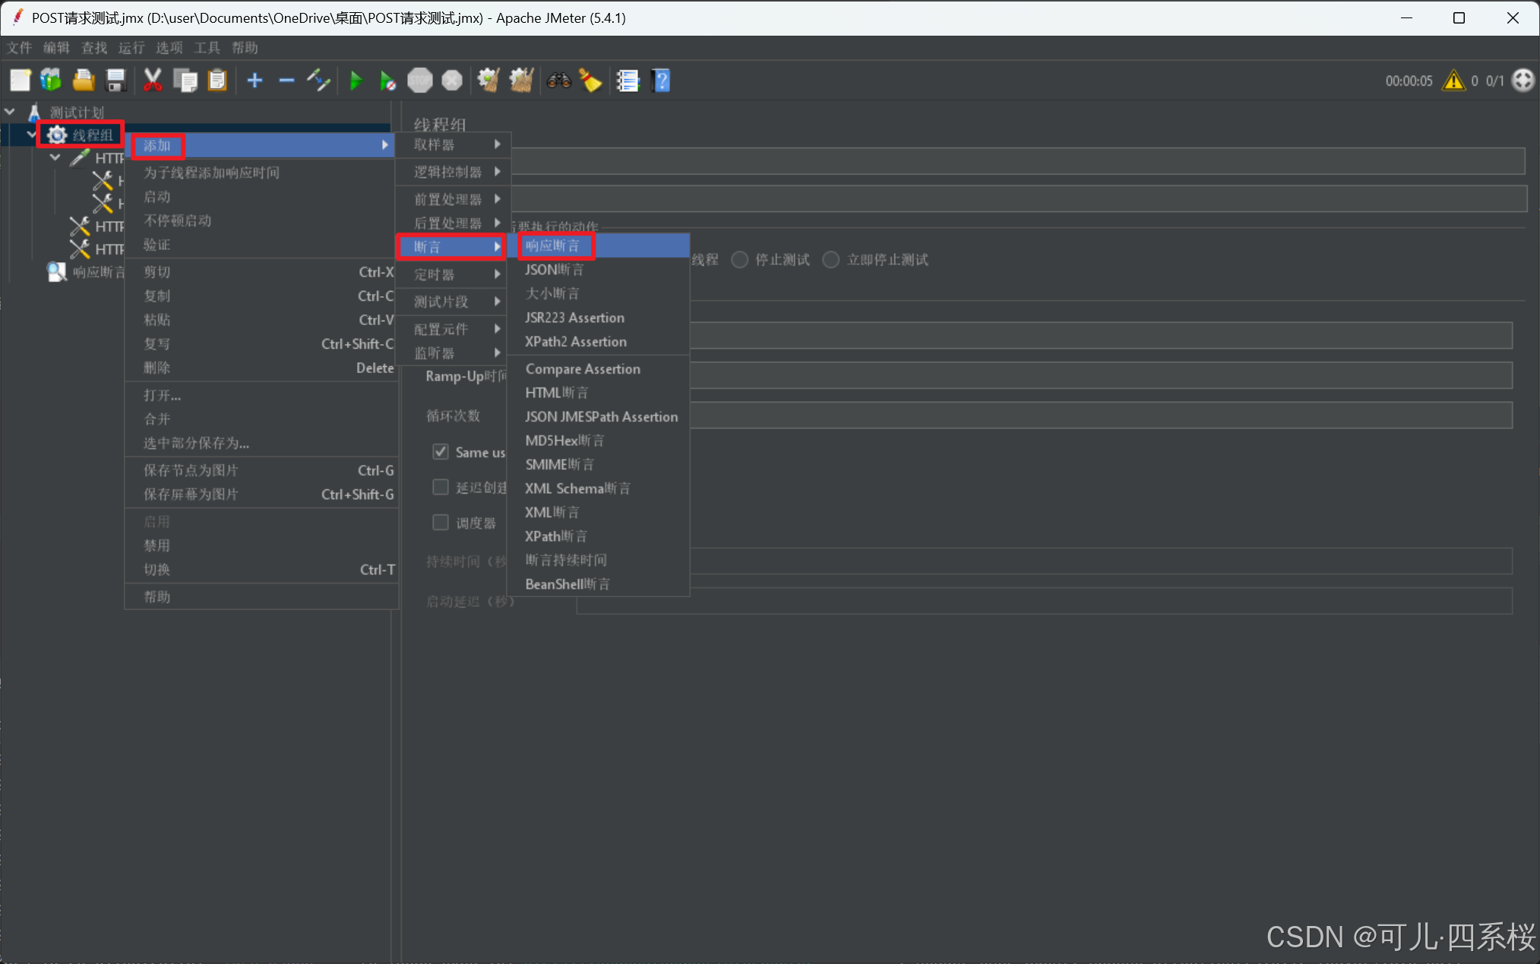The image size is (1540, 964).
Task: Enable the 调度器 scheduler checkbox
Action: (441, 523)
